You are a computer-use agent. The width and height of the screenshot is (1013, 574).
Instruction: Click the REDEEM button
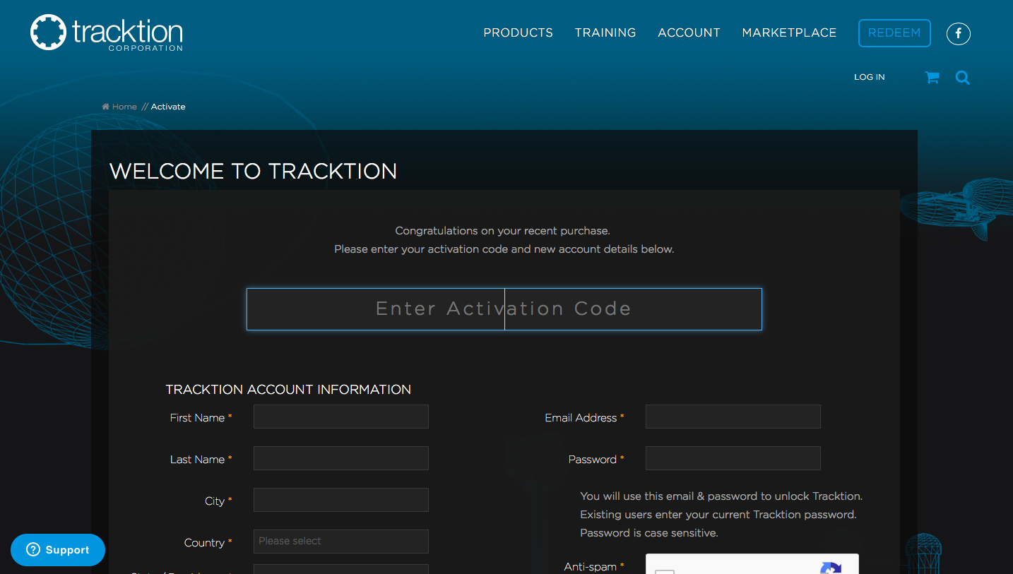894,33
